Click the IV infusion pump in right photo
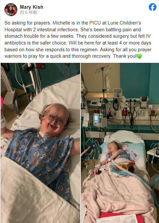Image resolution: width=159 pixels, height=223 pixels. click(x=100, y=120)
